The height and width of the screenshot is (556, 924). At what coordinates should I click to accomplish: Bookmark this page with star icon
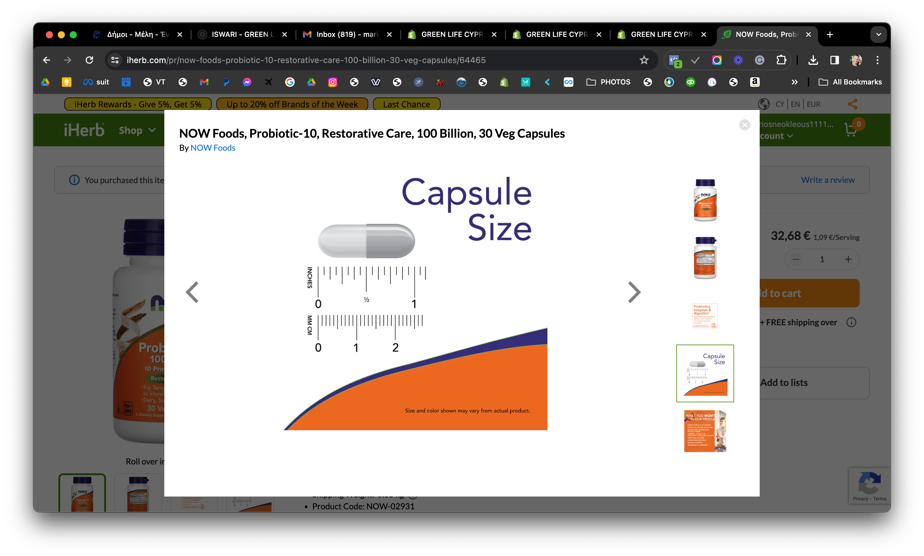pyautogui.click(x=644, y=60)
